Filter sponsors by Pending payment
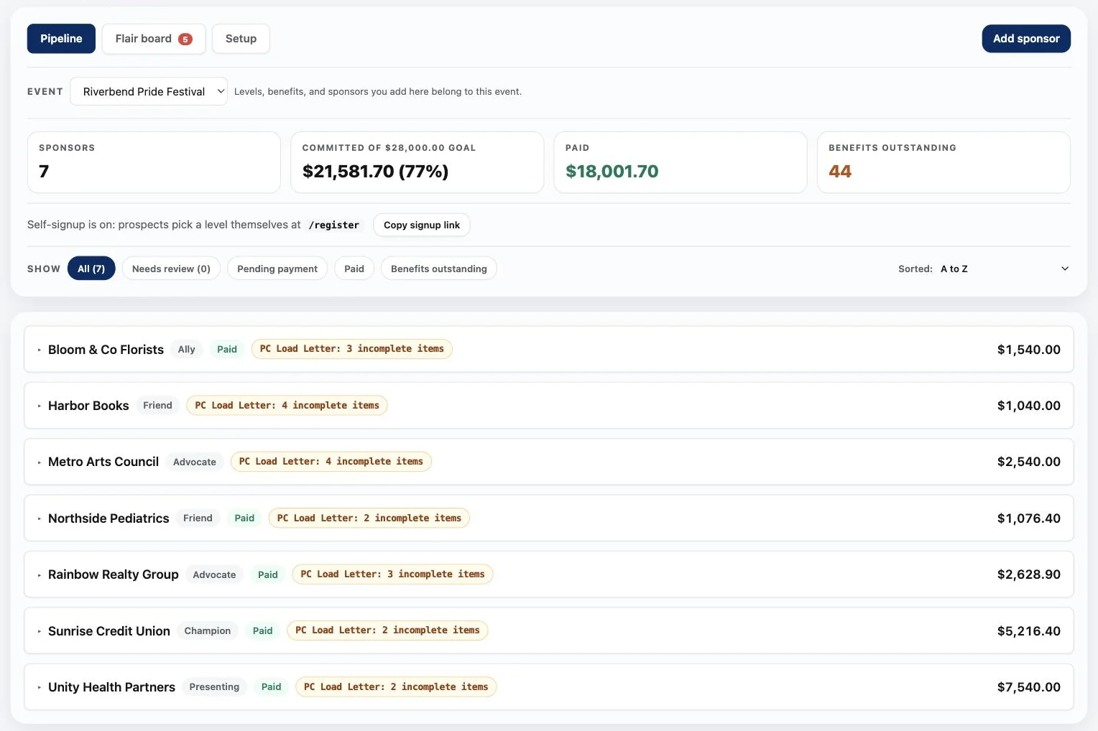Image resolution: width=1098 pixels, height=731 pixels. tap(277, 269)
